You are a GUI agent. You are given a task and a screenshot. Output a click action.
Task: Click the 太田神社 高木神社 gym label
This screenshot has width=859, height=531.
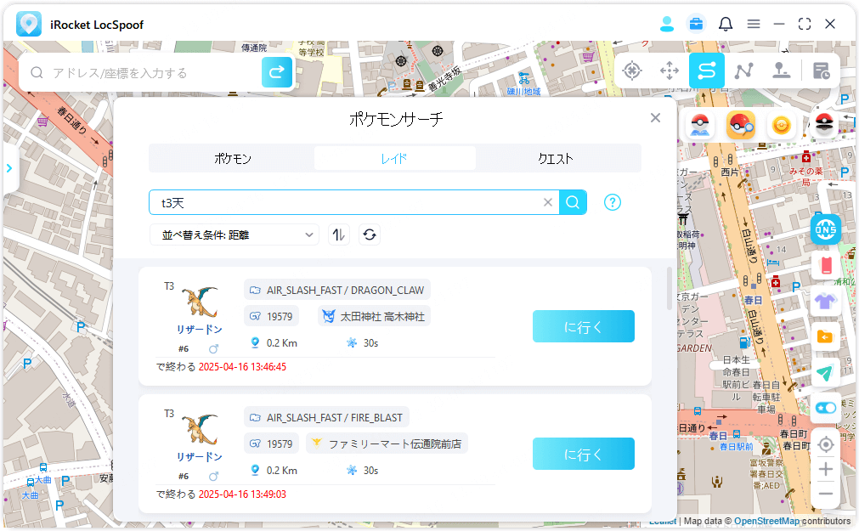point(375,316)
